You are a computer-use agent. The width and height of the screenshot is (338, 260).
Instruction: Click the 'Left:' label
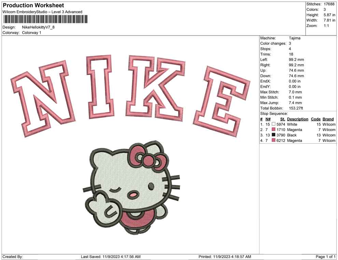pos(264,59)
